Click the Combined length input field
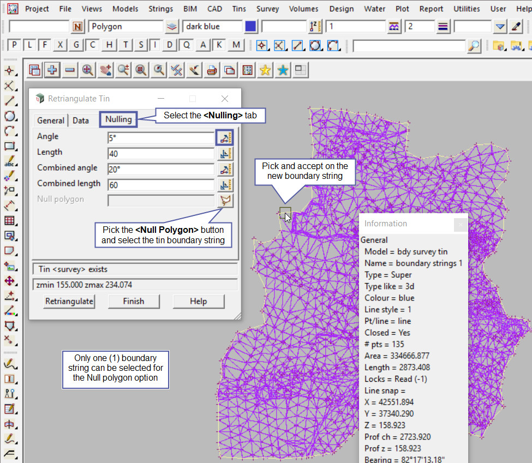 (161, 185)
